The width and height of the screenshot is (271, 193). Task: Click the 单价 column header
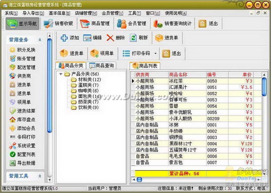point(241,75)
